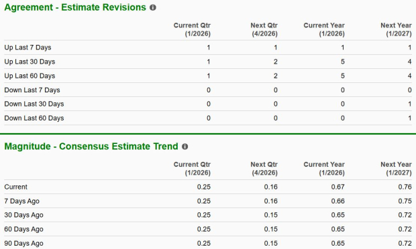The height and width of the screenshot is (249, 416).
Task: Click 'Next Year (1/2027)' header in Magnitude table
Action: tap(396, 169)
